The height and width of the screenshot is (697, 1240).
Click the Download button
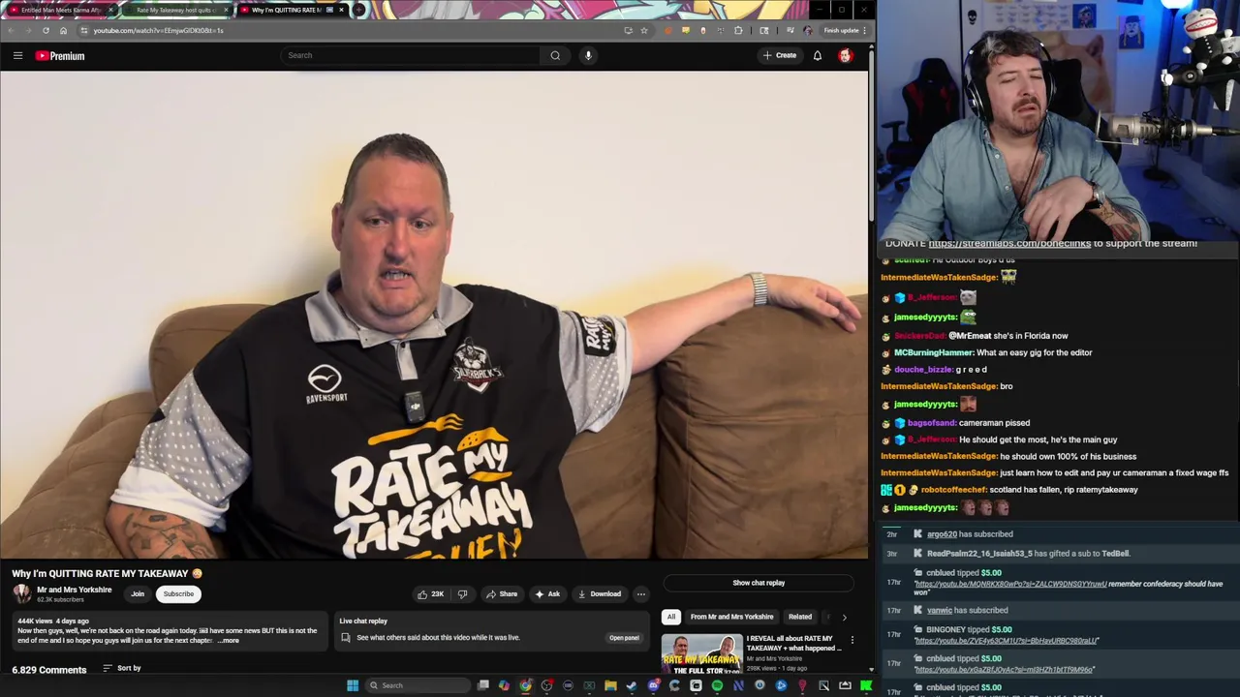point(599,594)
